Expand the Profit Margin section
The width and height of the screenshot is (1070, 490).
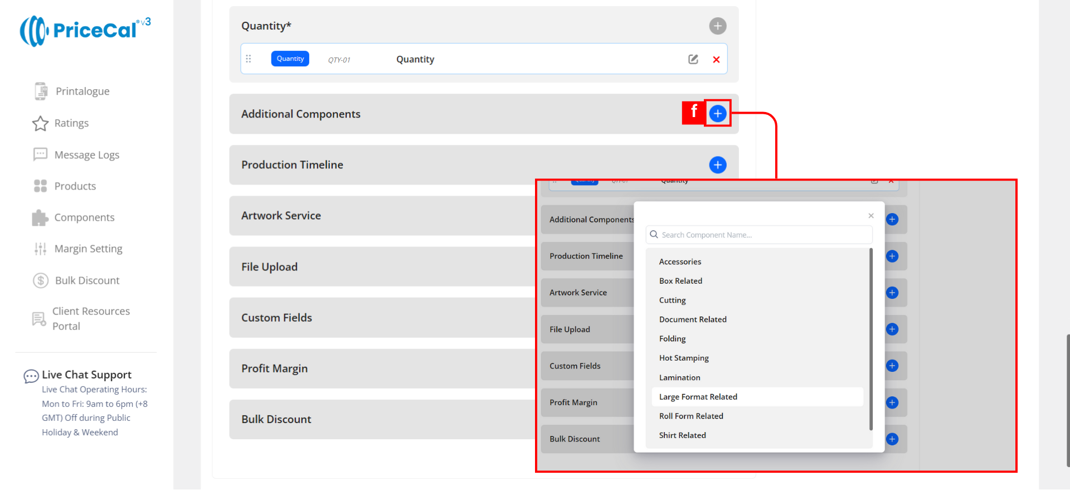(x=274, y=368)
